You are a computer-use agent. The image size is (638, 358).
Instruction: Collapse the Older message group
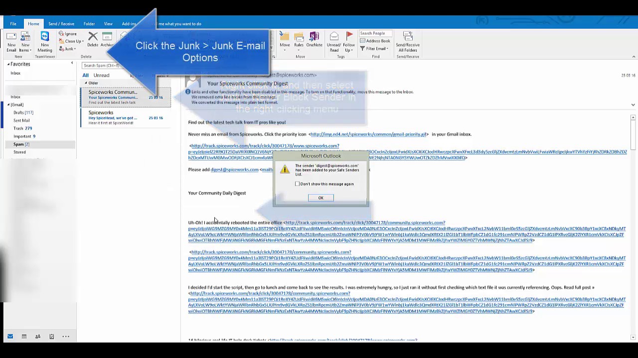pos(86,83)
